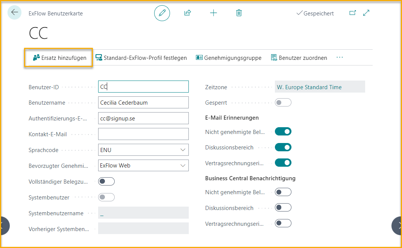Click Business Central Benachrichtigung heading

click(x=250, y=178)
